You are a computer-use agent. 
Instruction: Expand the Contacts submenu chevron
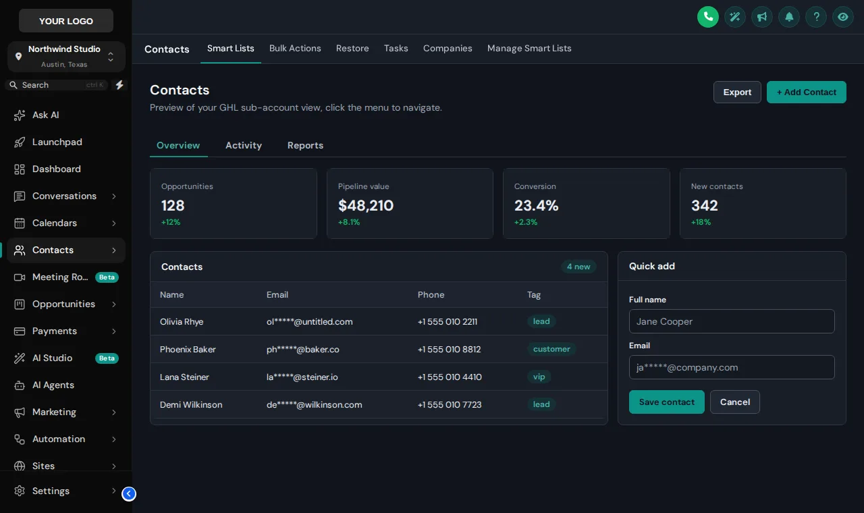click(114, 250)
